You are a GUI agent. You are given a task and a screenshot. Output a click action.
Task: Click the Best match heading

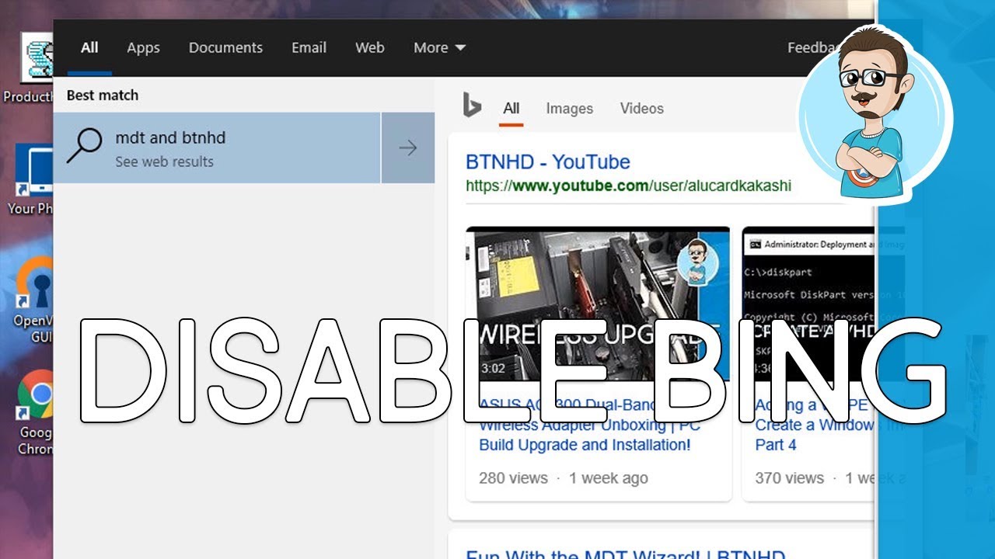(103, 95)
